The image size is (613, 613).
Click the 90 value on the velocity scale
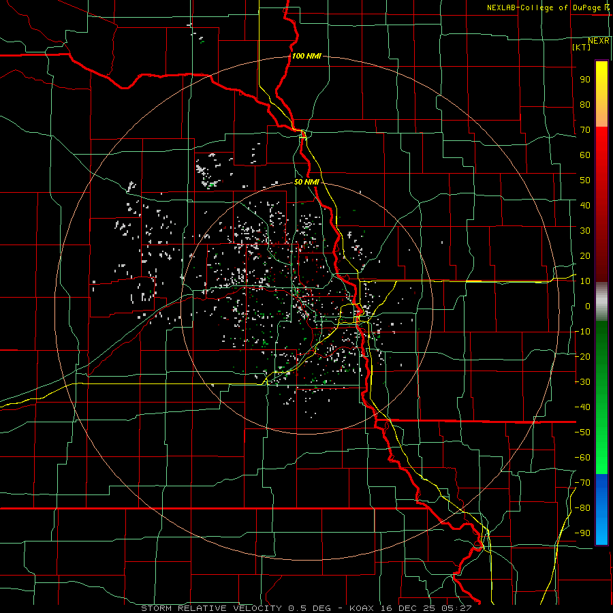click(585, 80)
